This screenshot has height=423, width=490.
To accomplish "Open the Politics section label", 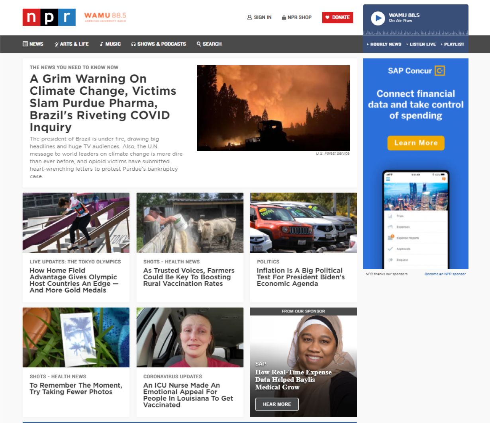I will click(x=268, y=262).
